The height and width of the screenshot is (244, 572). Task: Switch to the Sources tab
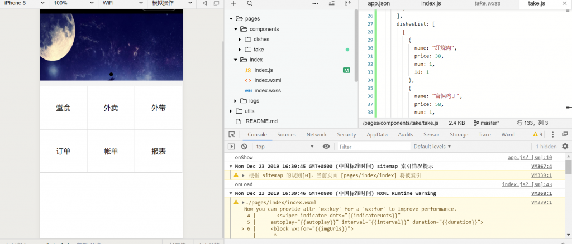tap(287, 135)
